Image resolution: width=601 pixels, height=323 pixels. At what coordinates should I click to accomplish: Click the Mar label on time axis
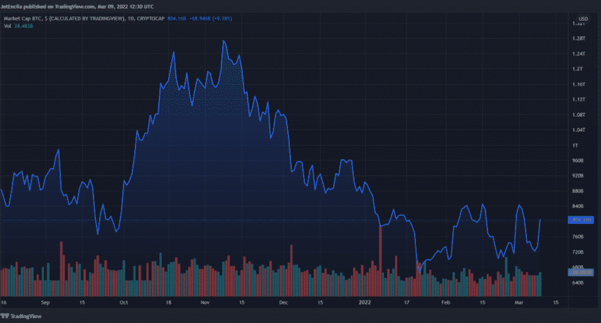(519, 303)
